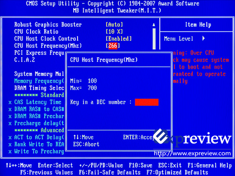Click the white scrollbar thumb in settings list
Viewport: 235px width, 176px height.
(154, 39)
